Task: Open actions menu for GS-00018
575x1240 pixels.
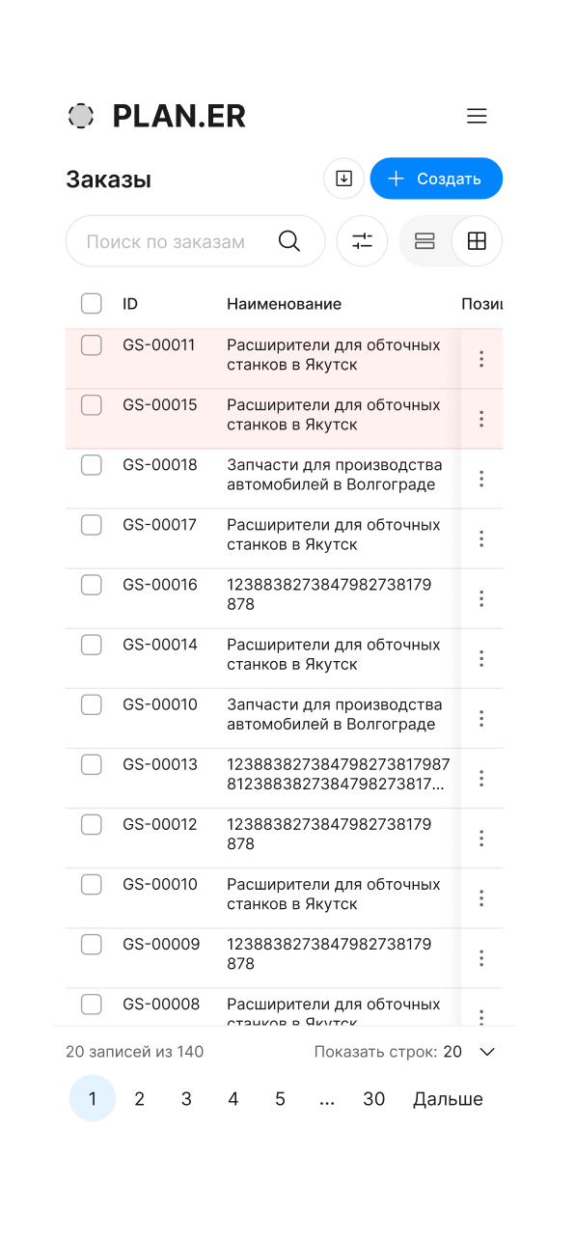Action: pyautogui.click(x=481, y=479)
